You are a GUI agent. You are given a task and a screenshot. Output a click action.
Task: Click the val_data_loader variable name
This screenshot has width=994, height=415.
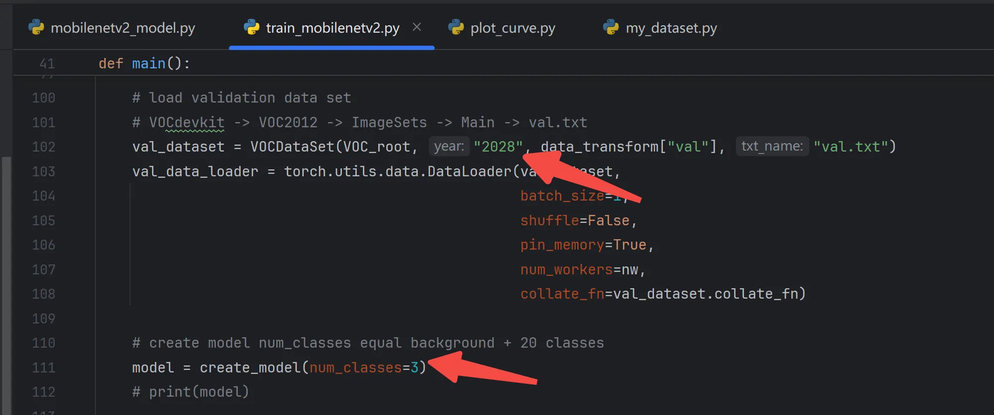(x=195, y=172)
